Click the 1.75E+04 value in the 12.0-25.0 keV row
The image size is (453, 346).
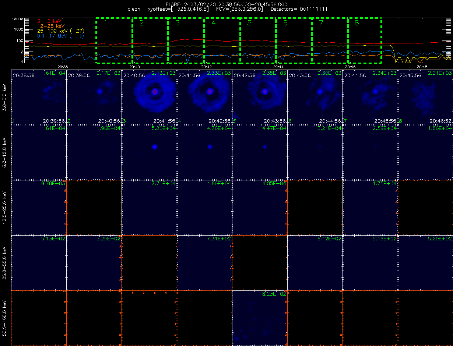coord(385,184)
